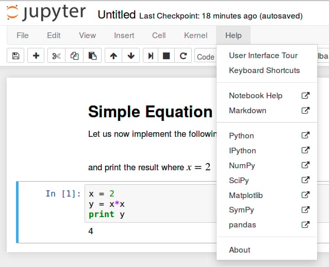Screen dimensions: 329x267
Task: Copy selected cells icon in toolbar
Action: click(x=74, y=56)
